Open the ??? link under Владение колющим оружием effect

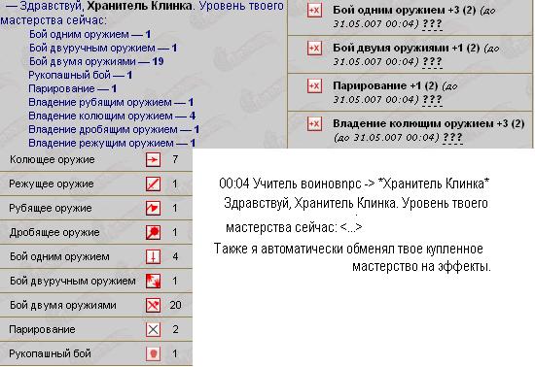click(x=452, y=138)
